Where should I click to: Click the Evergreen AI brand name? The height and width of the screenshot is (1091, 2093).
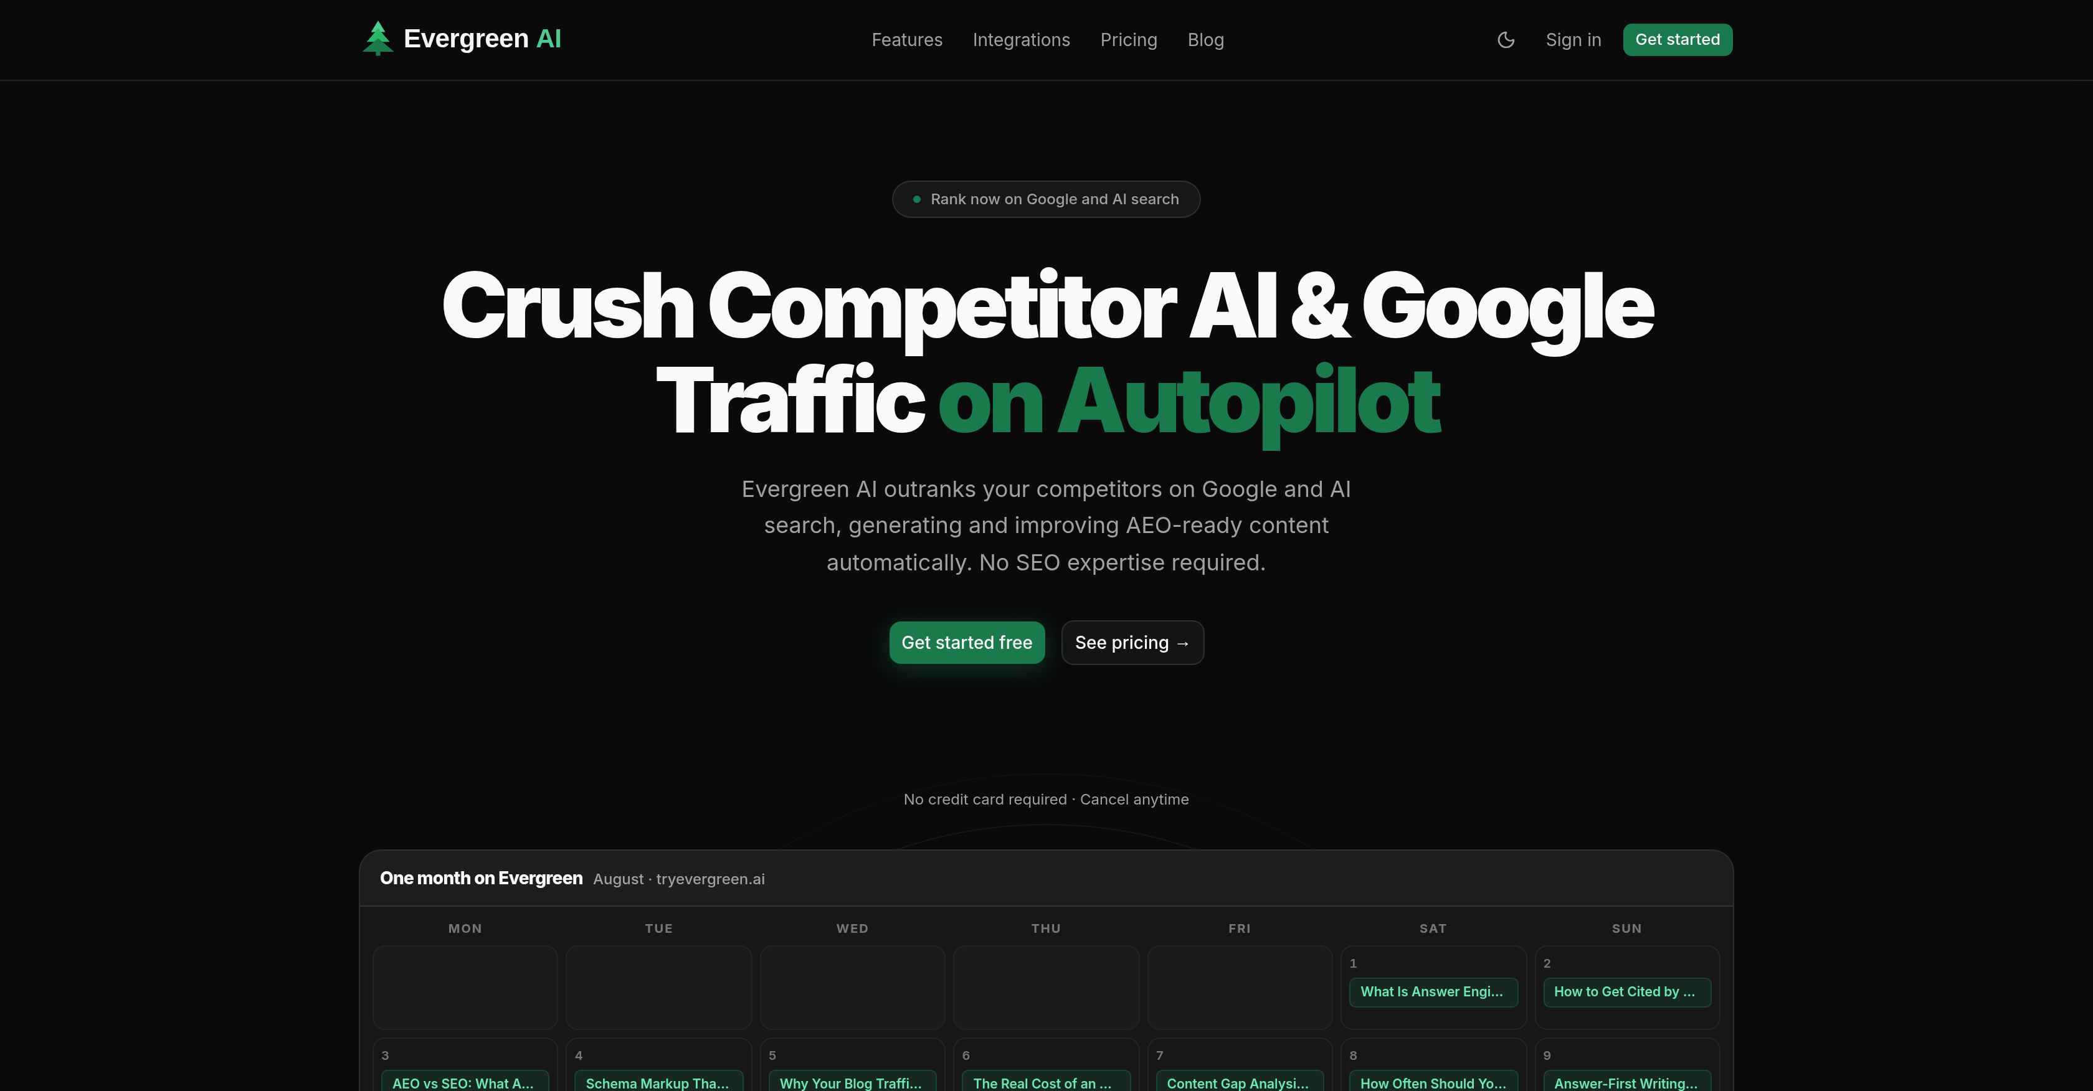(483, 38)
